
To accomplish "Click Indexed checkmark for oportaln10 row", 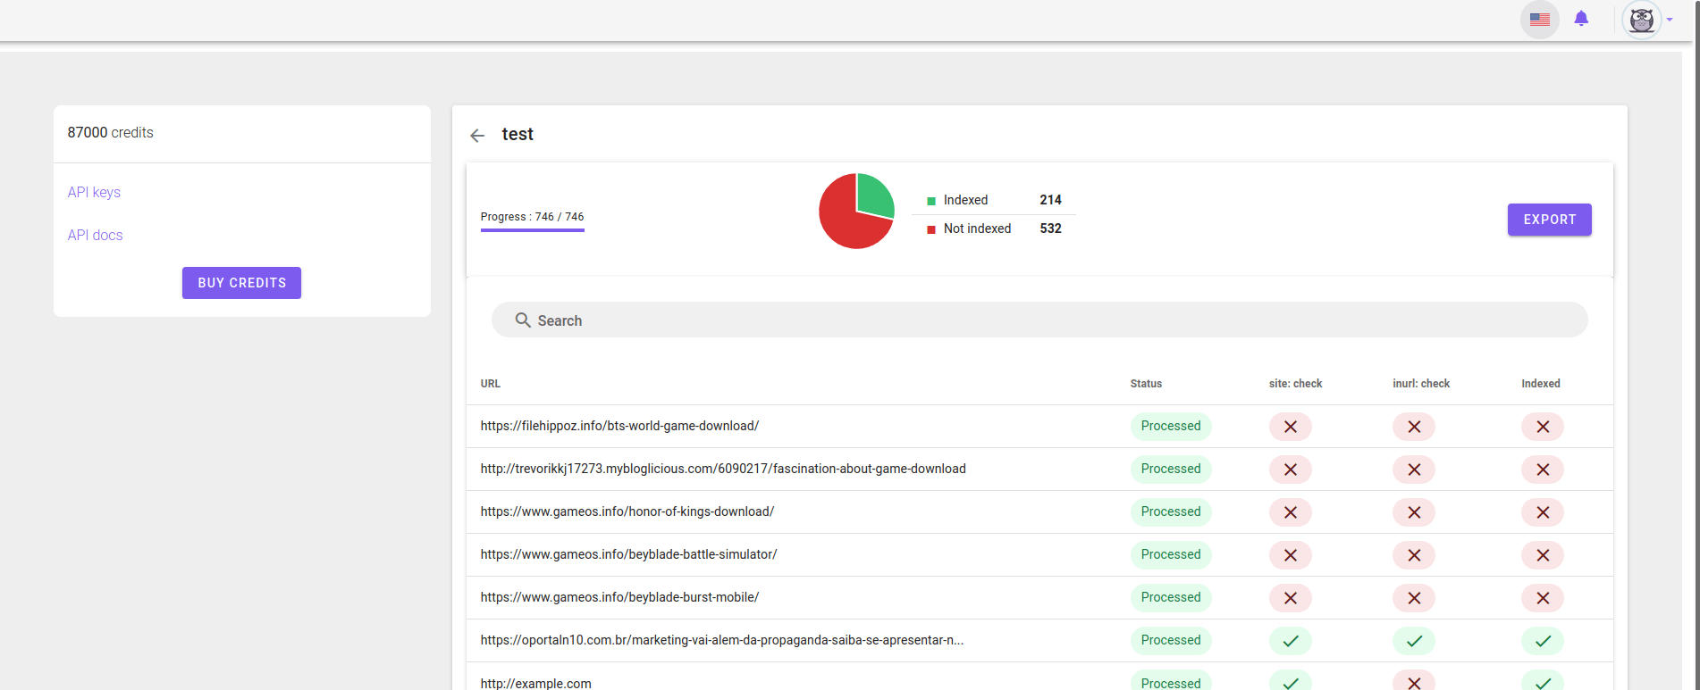I will tap(1542, 641).
